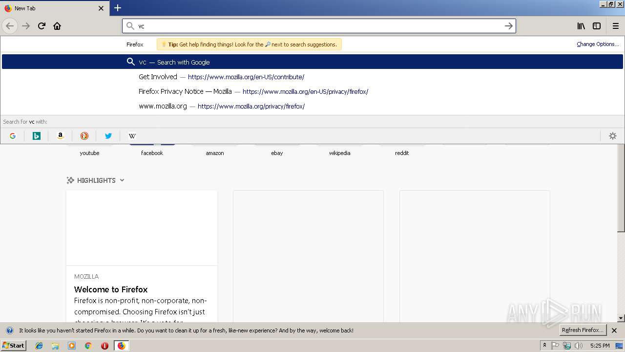Click Change Options link

coord(598,44)
